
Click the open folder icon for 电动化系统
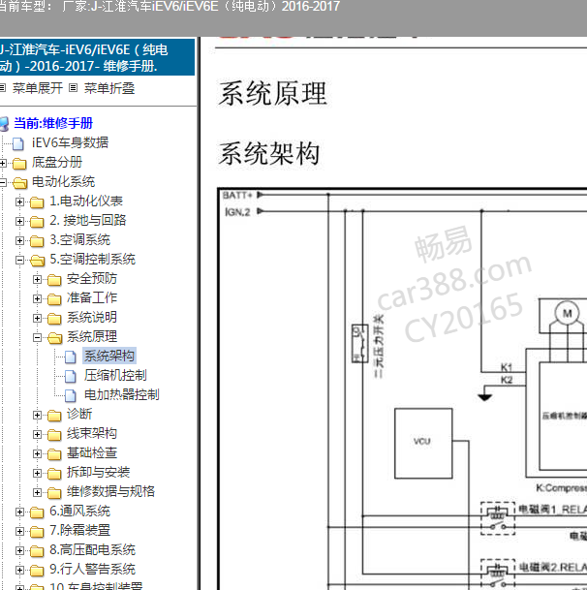tap(19, 183)
